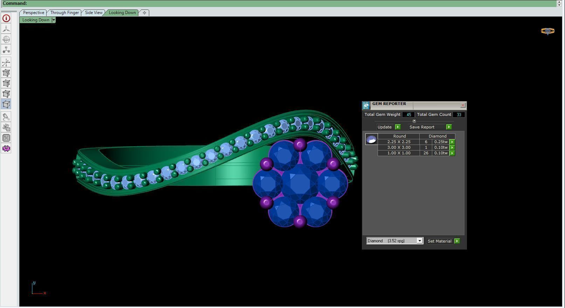Click the cube icon with highlighted edge
The height and width of the screenshot is (308, 565).
pos(6,83)
